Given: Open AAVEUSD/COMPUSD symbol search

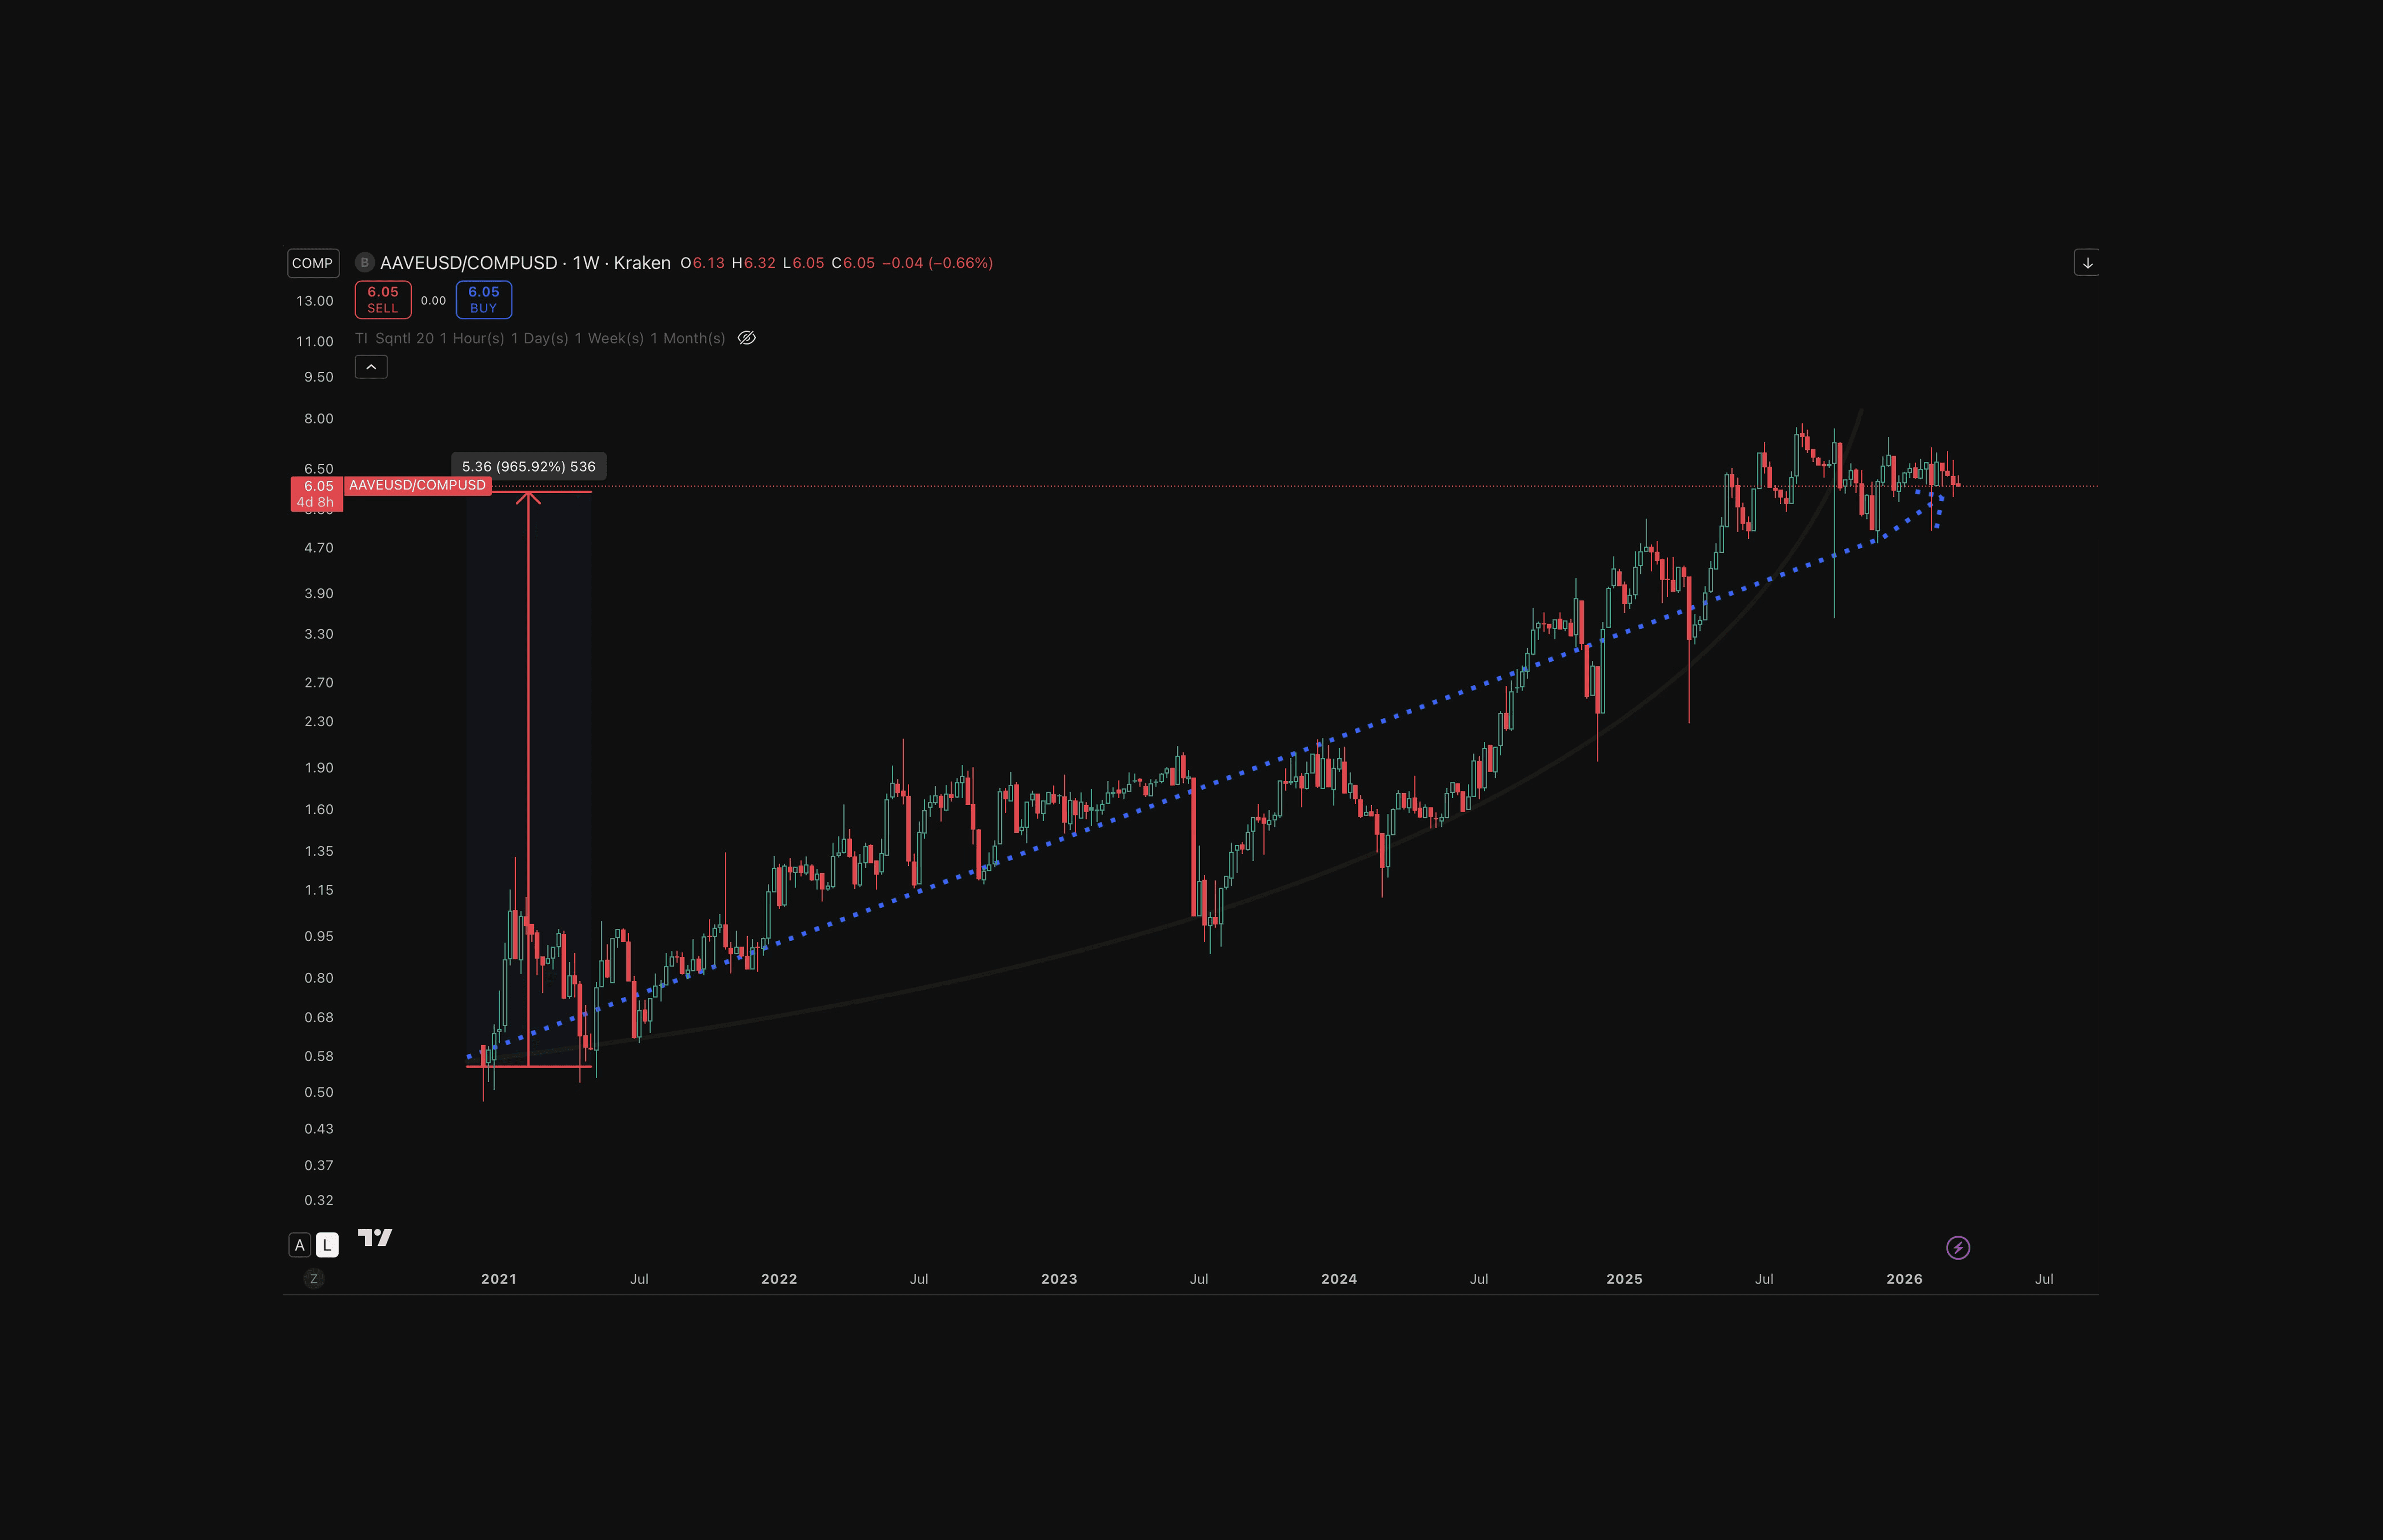Looking at the screenshot, I should click(x=468, y=263).
